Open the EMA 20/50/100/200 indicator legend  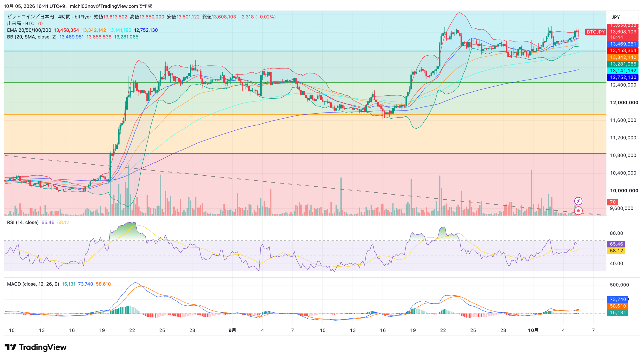[x=29, y=30]
